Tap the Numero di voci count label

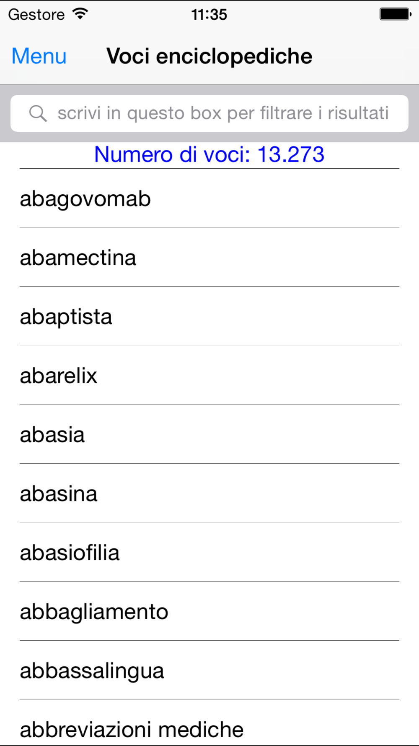click(x=209, y=154)
